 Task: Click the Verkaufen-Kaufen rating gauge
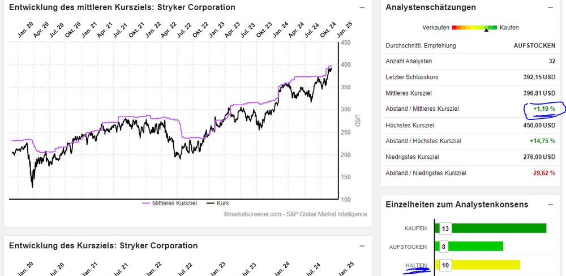click(x=474, y=27)
